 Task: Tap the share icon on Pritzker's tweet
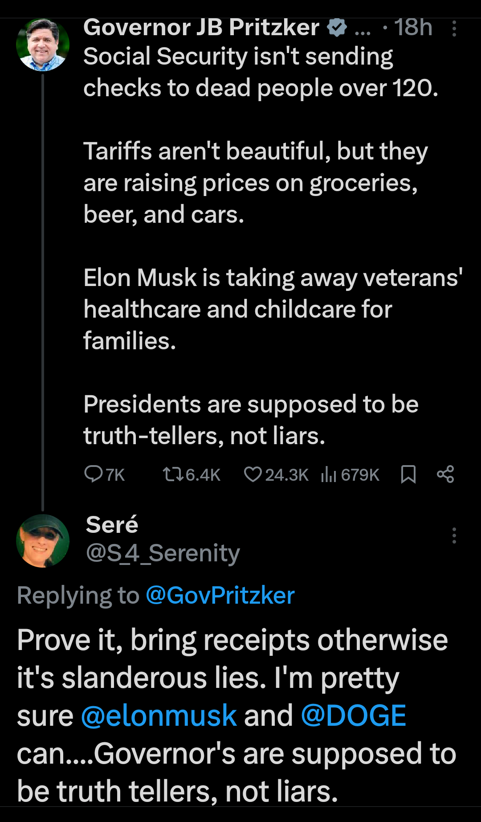445,474
